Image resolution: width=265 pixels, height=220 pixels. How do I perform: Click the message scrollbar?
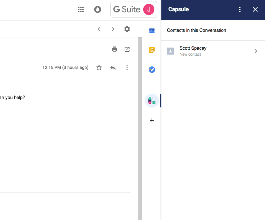[x=140, y=129]
